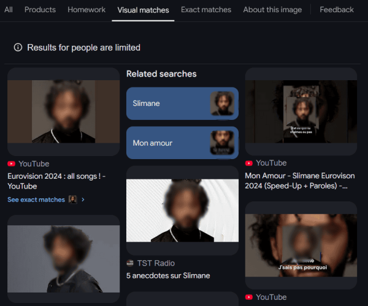Open the TST Radio result thumbnail

tap(182, 211)
